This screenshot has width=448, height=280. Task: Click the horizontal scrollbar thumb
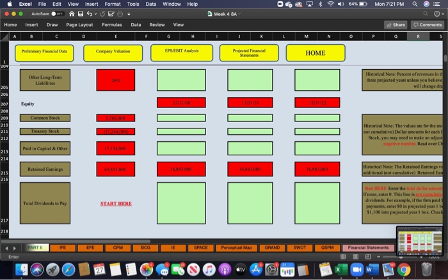[x=76, y=241]
